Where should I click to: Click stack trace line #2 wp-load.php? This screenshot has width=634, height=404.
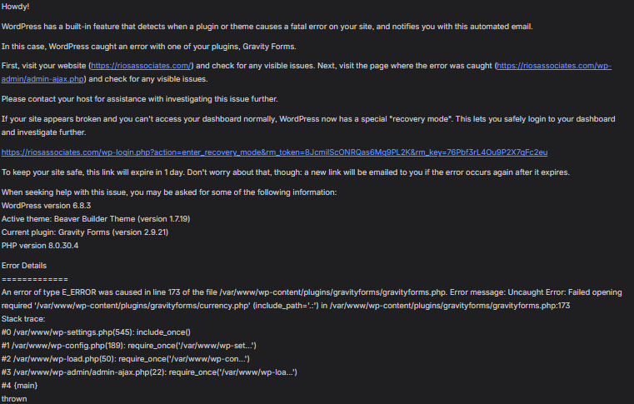coord(125,359)
